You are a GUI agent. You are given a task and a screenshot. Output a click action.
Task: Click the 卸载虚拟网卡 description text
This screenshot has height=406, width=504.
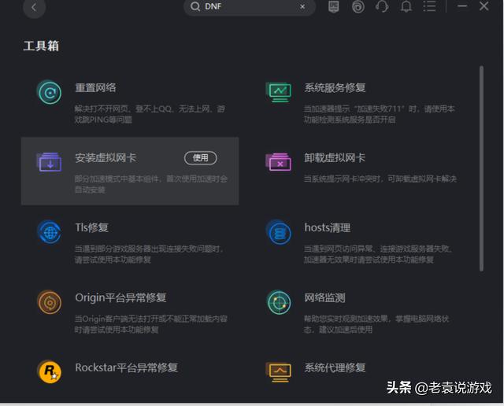point(380,179)
